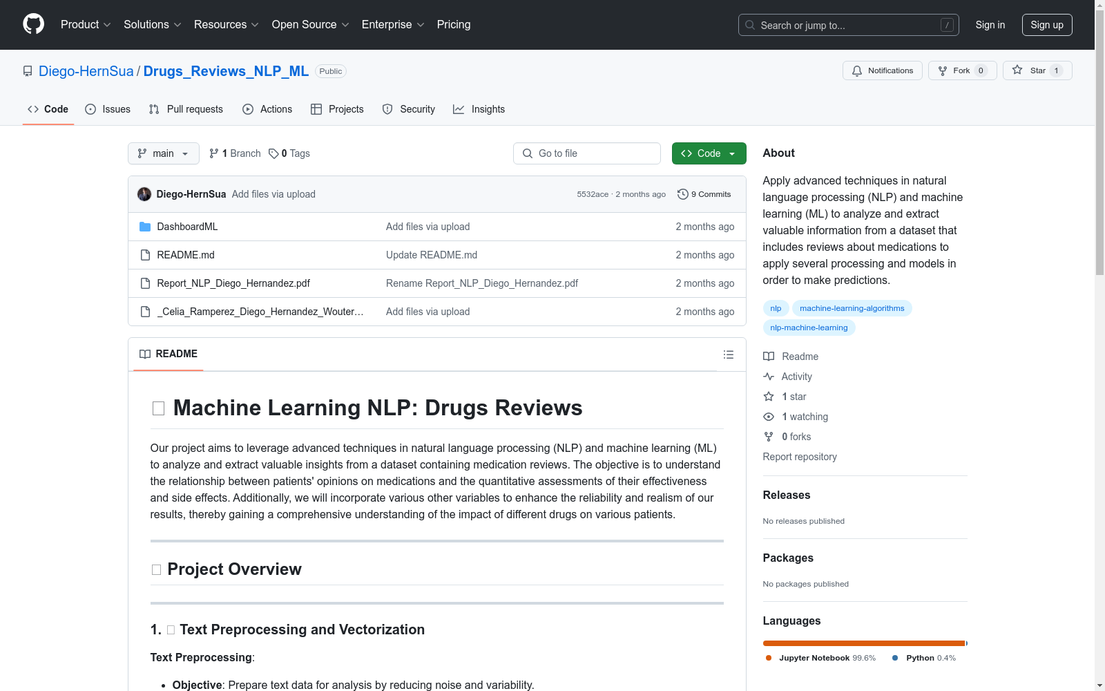The height and width of the screenshot is (691, 1105).
Task: Click the star icon beside 1 star
Action: (769, 397)
